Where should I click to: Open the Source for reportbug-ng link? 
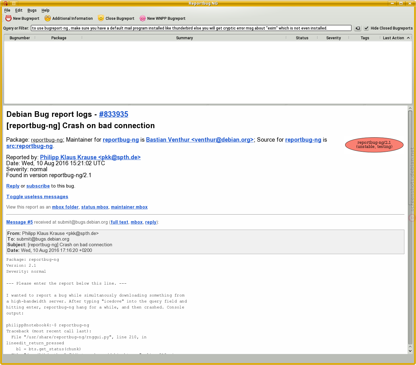click(x=303, y=140)
